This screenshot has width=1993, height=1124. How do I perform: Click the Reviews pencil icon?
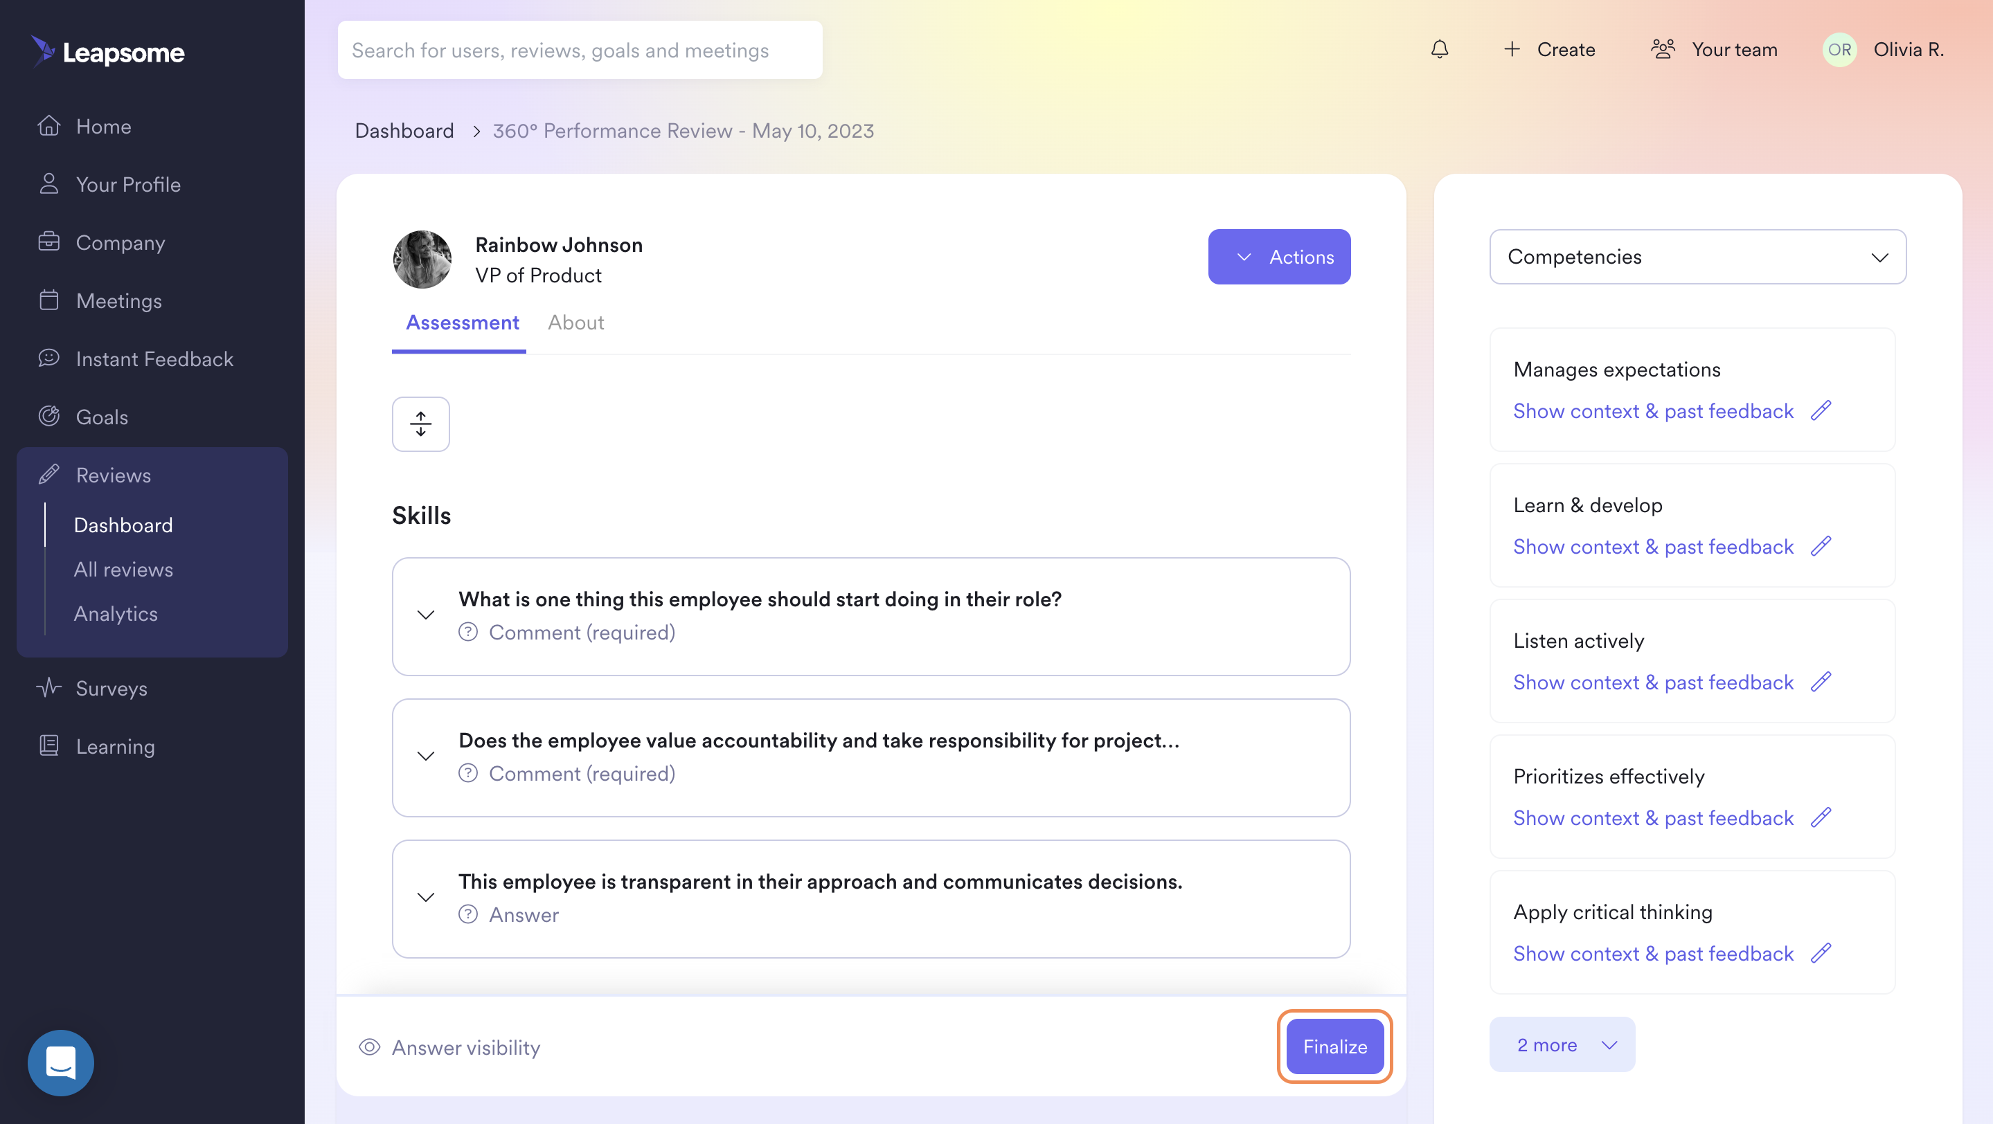coord(48,475)
